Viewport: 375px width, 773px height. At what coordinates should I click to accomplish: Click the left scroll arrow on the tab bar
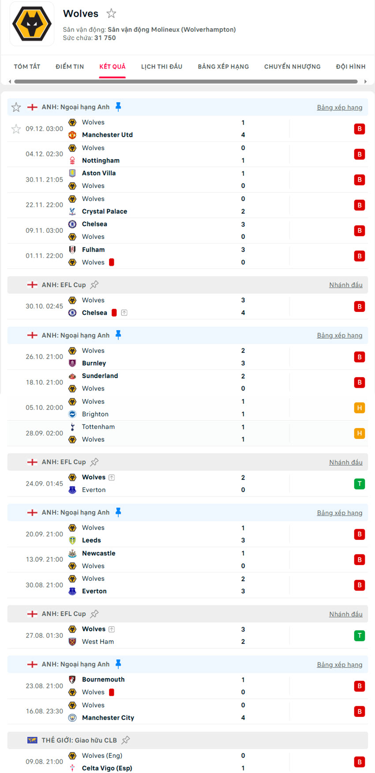[9, 81]
